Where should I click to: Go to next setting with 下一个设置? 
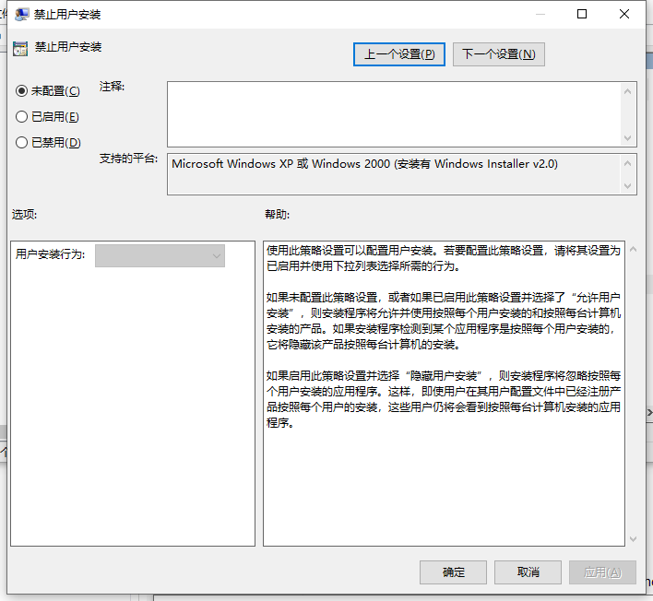[498, 54]
